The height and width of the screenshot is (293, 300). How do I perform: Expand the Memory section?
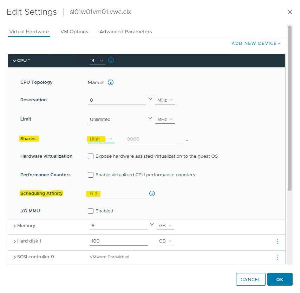click(15, 226)
